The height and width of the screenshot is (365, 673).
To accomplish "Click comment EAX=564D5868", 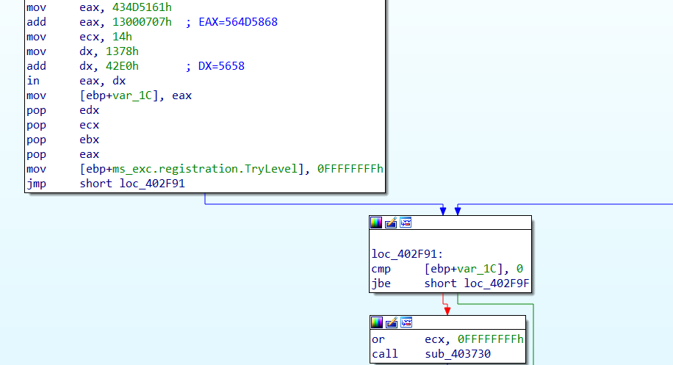I will tap(238, 22).
